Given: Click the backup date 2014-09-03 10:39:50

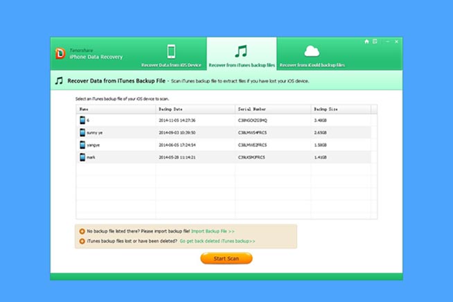Looking at the screenshot, I should coord(177,133).
